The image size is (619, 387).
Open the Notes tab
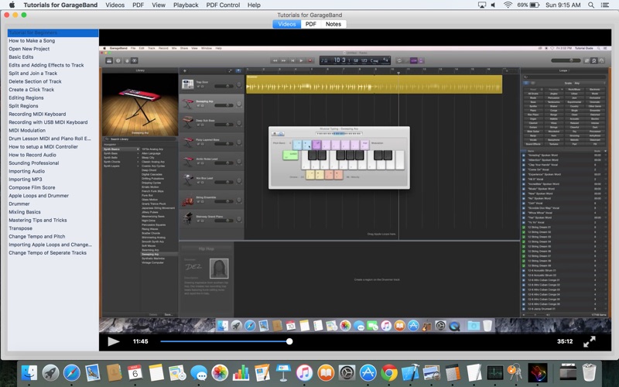point(333,24)
